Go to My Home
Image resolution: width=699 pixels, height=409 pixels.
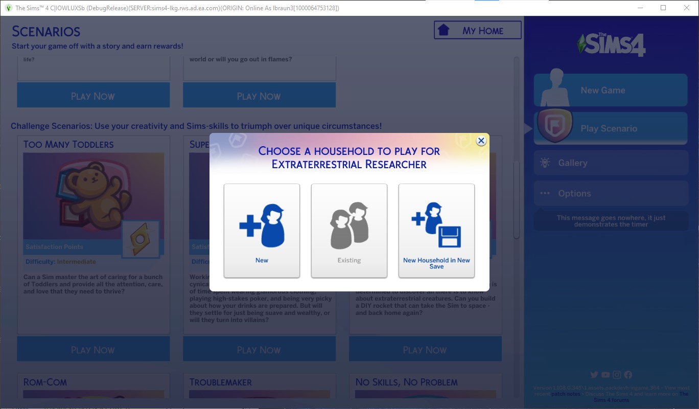point(478,30)
